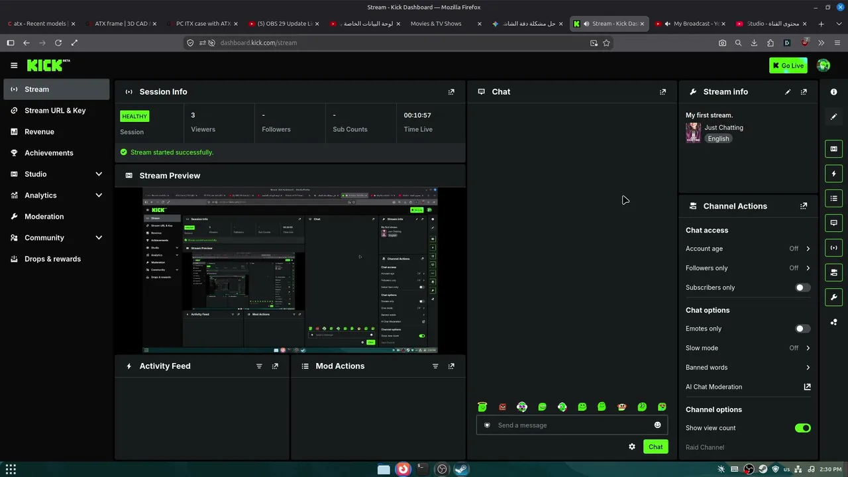The width and height of the screenshot is (848, 477).
Task: Open Achievements in the sidebar
Action: click(x=56, y=153)
